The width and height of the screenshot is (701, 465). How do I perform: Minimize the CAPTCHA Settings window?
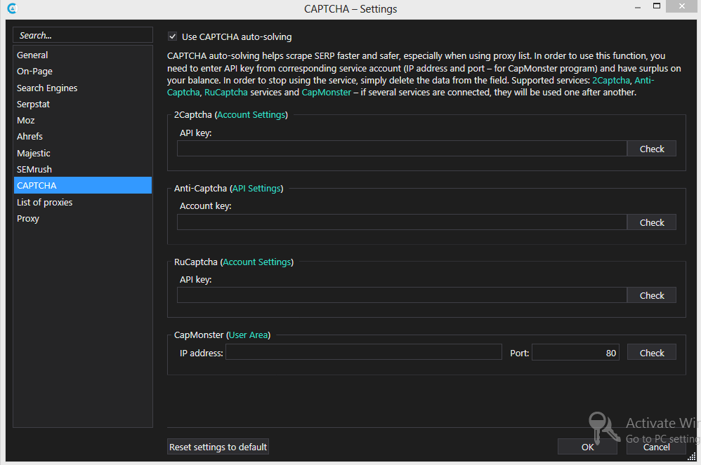pyautogui.click(x=638, y=7)
